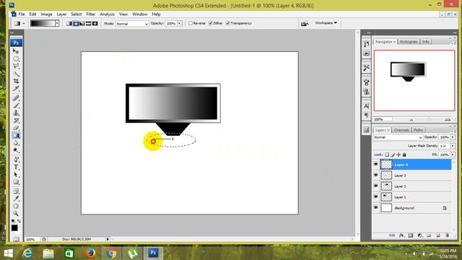
Task: Select the Crop tool
Action: [x=16, y=81]
